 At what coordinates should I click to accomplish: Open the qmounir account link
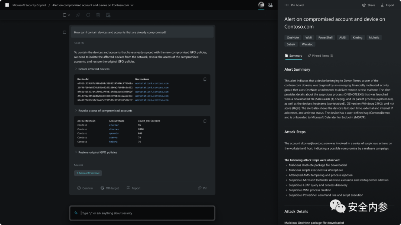click(x=114, y=133)
